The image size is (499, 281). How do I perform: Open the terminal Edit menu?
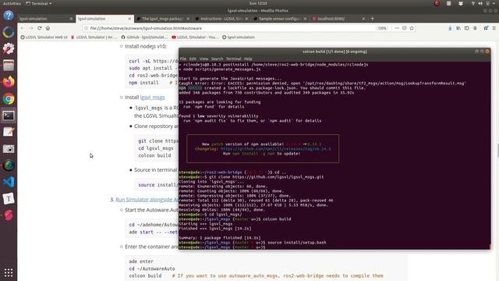[193, 59]
